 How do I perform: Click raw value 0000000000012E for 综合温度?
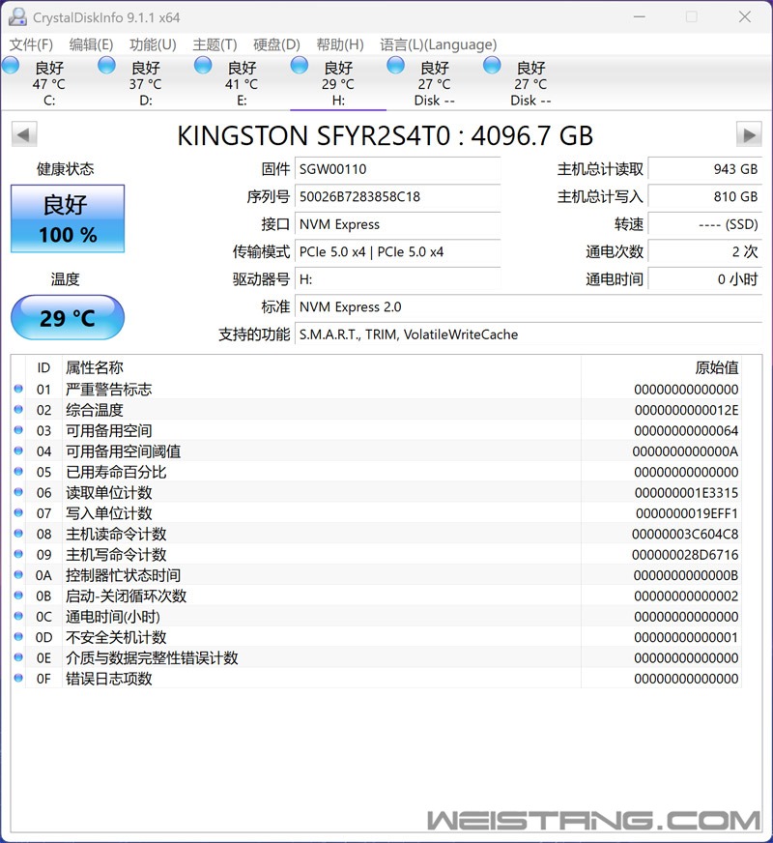686,410
